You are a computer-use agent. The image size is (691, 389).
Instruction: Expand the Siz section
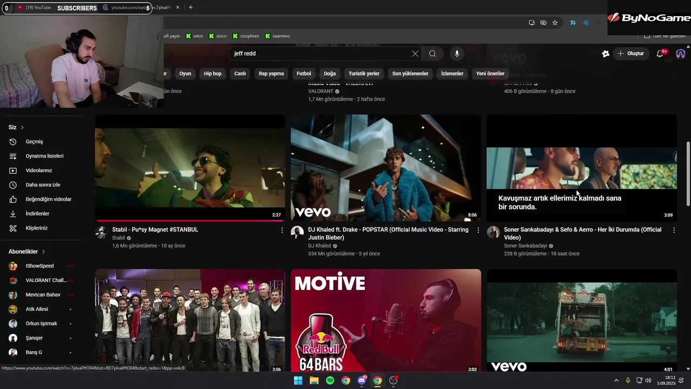click(x=16, y=127)
